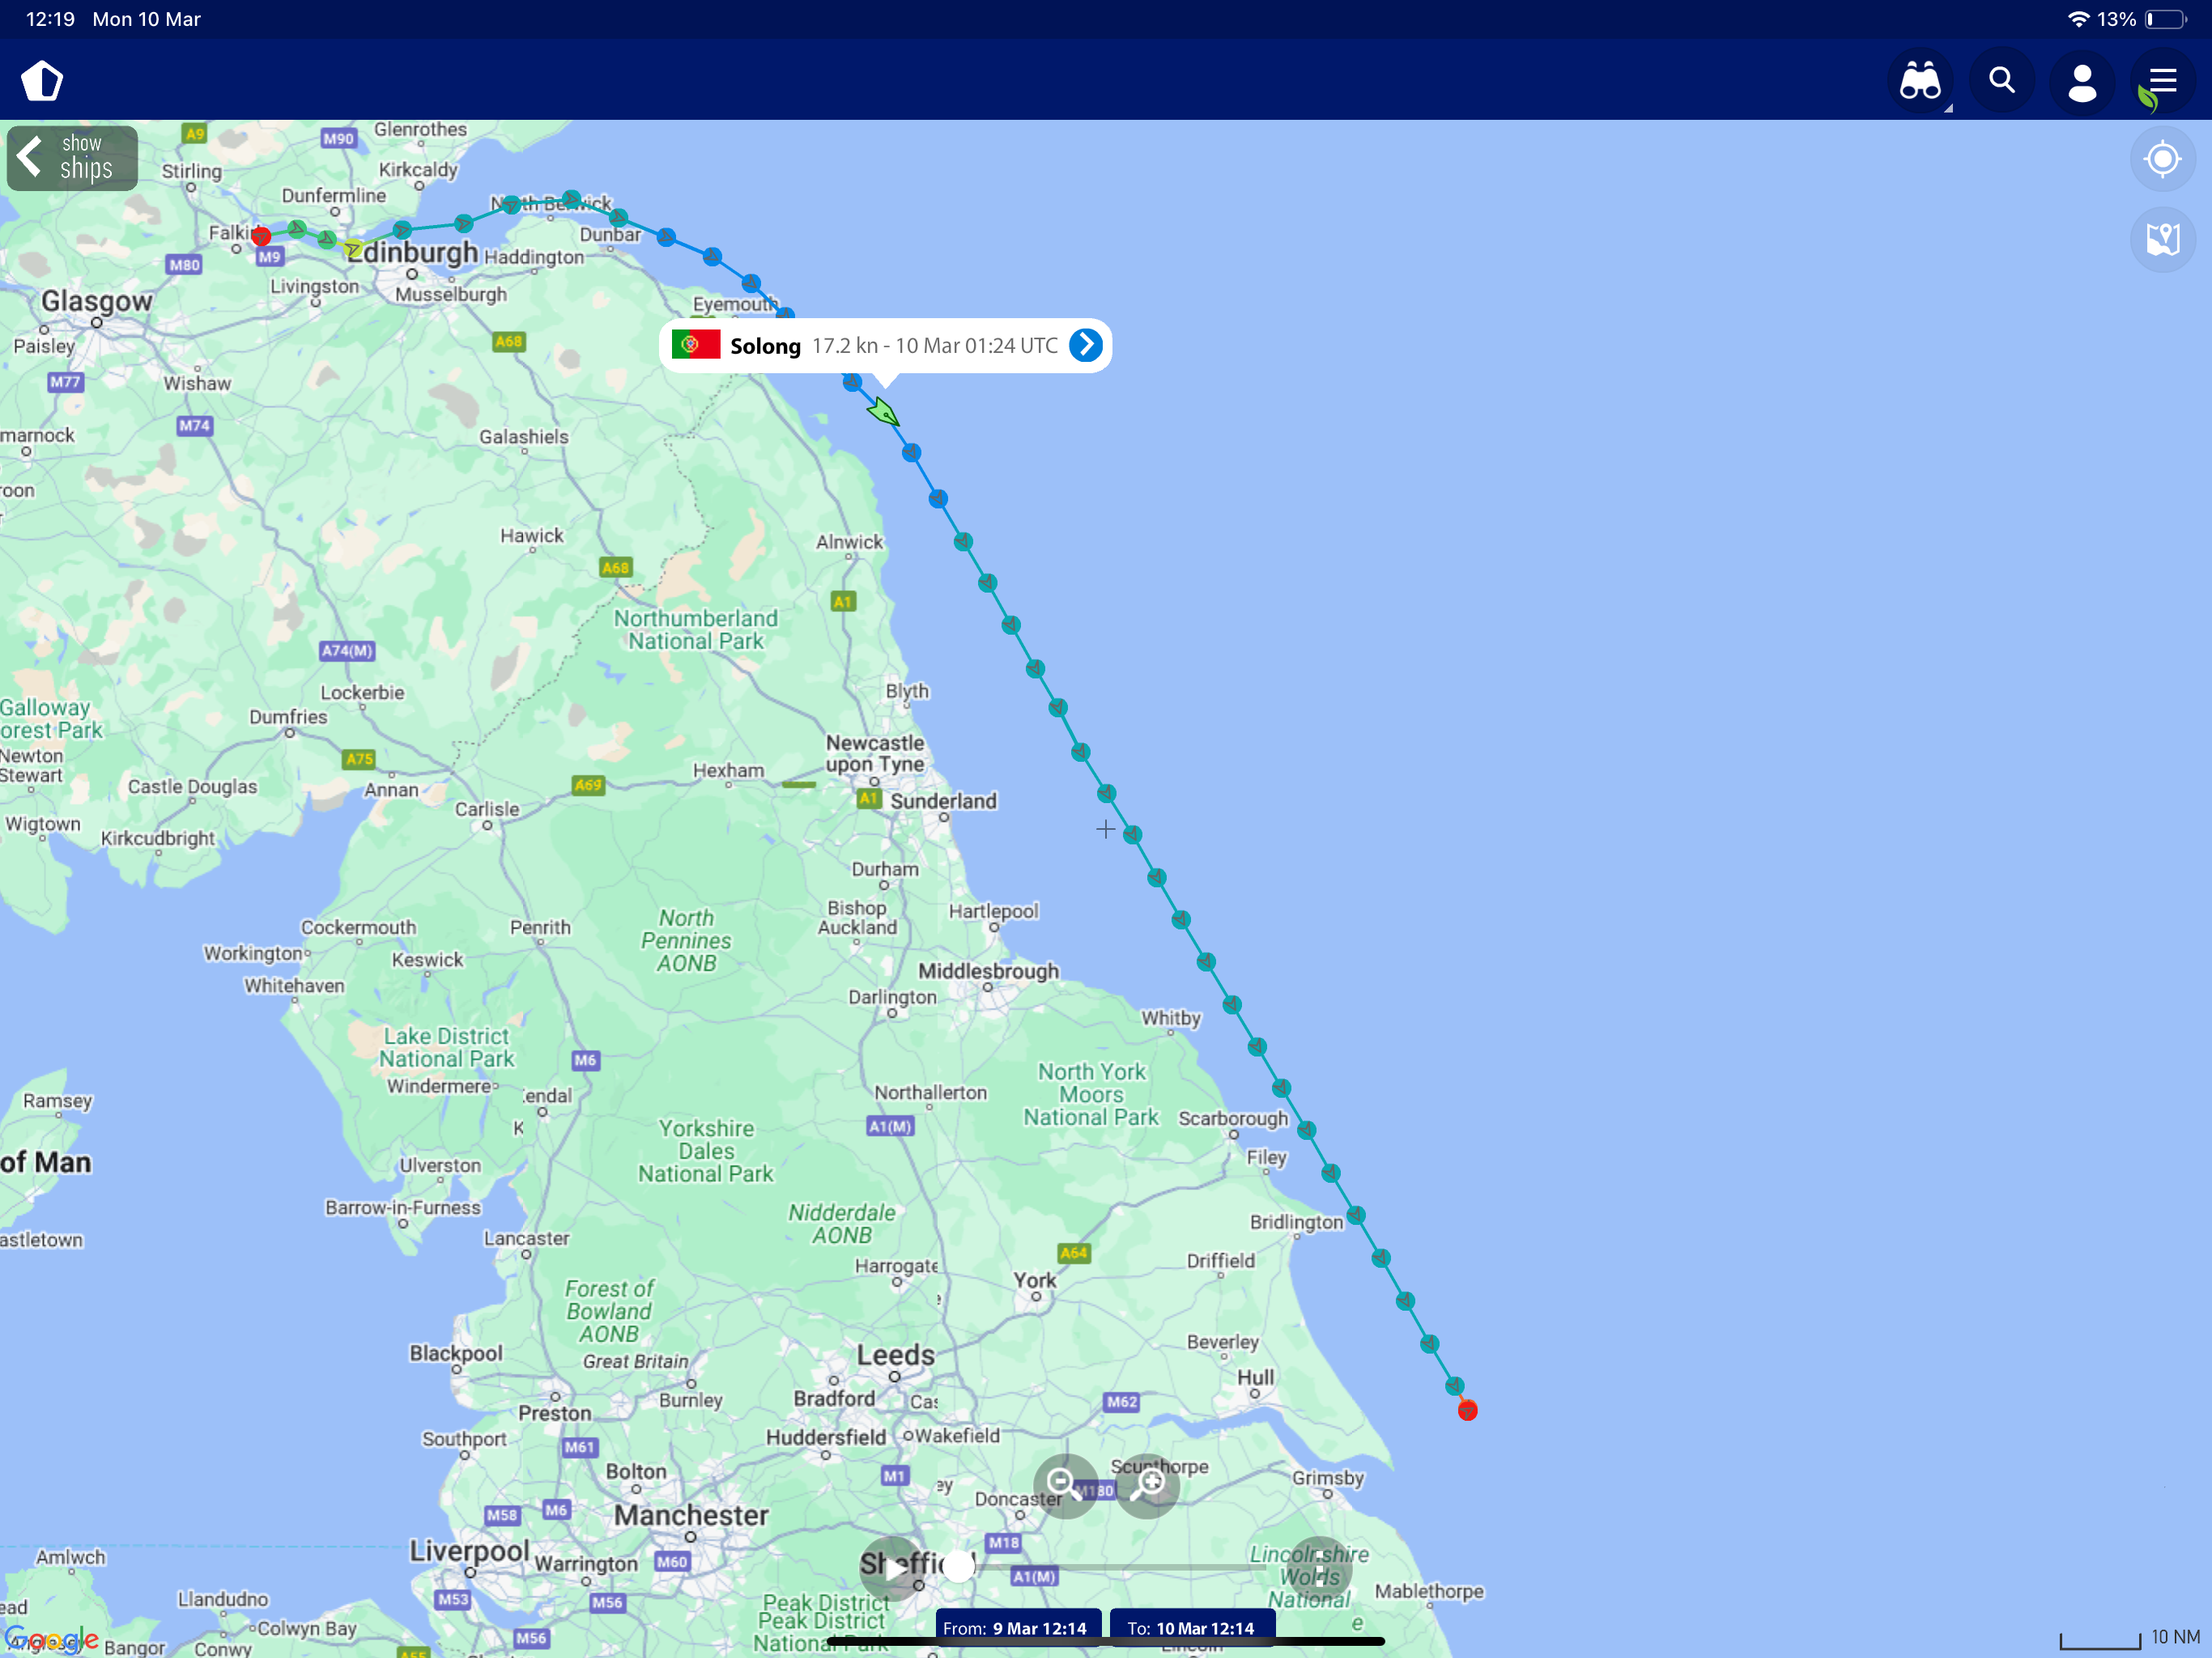Change the From date 9 Mar 12:14

pyautogui.click(x=1016, y=1628)
